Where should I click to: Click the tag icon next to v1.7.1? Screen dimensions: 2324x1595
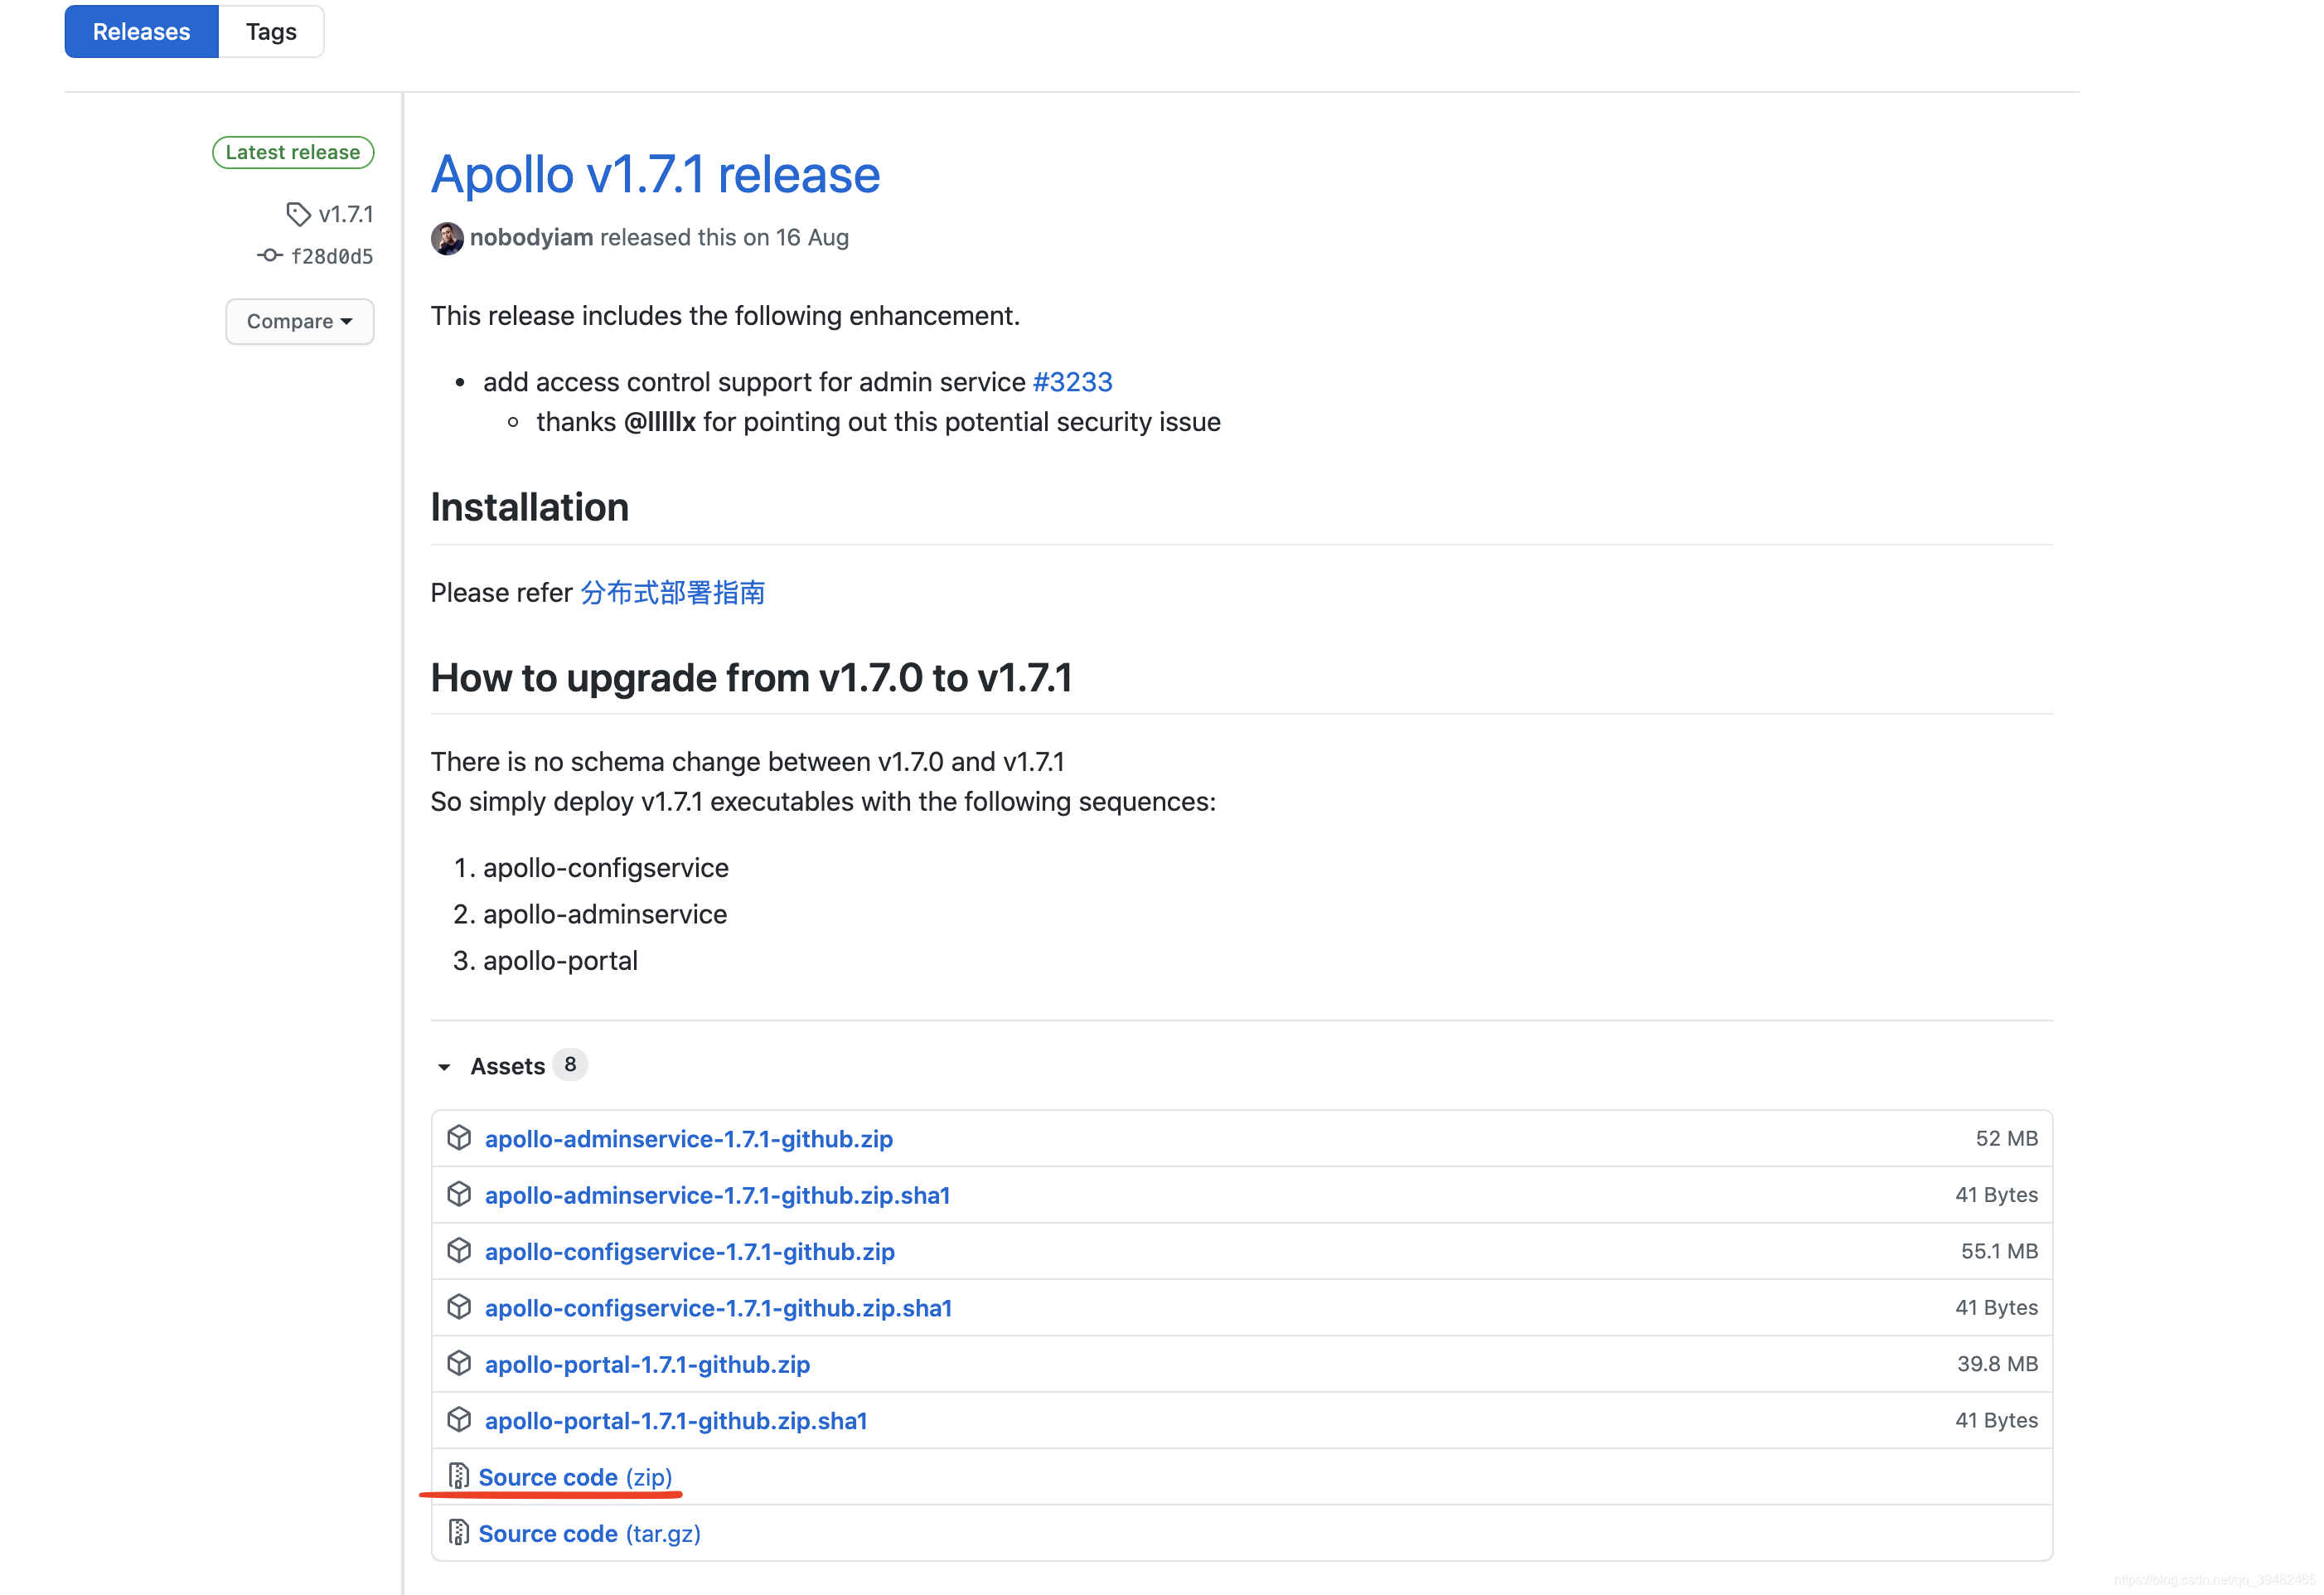pos(298,214)
